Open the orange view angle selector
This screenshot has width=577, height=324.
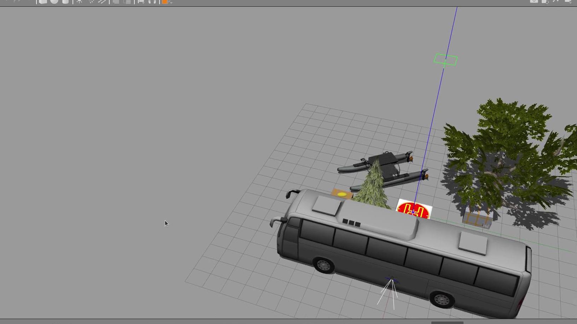tap(165, 1)
